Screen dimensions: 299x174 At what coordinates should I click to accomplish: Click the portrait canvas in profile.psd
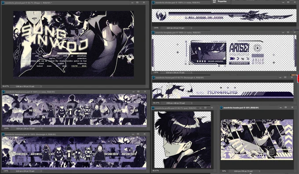click(182, 140)
